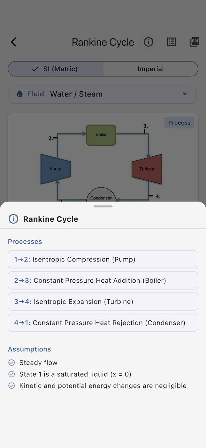Select process 3→4 Isentropic Expansion (Turbine)
Screen dimensions: 206x448
pos(103,302)
